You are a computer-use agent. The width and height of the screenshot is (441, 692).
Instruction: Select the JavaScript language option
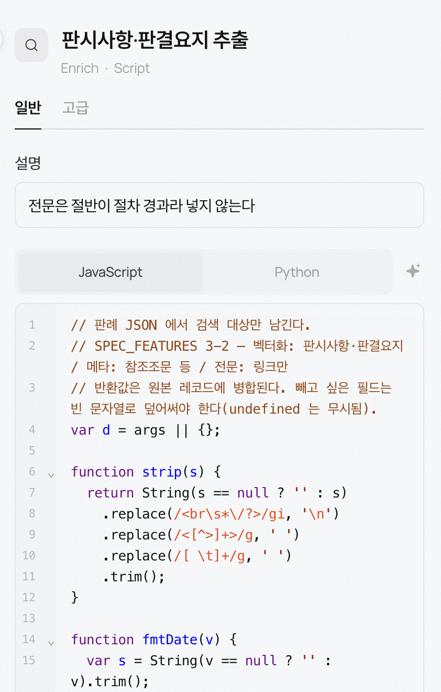[111, 272]
